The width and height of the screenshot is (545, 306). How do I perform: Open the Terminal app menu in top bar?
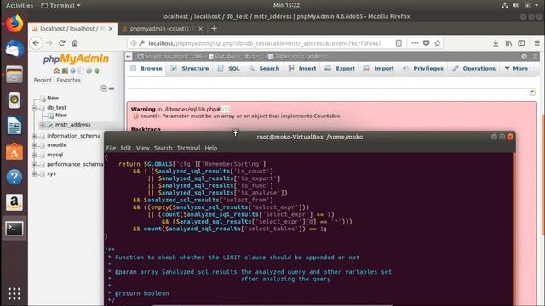point(60,5)
